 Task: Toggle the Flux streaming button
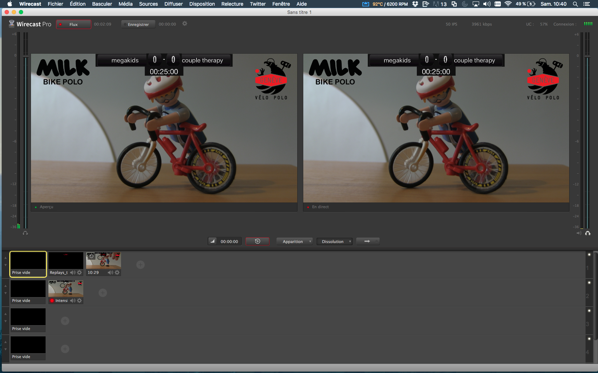click(x=73, y=25)
